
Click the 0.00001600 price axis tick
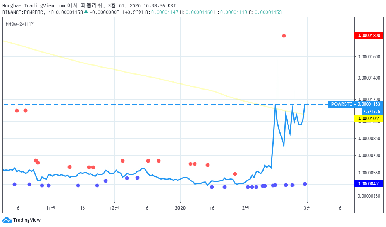[369, 57]
